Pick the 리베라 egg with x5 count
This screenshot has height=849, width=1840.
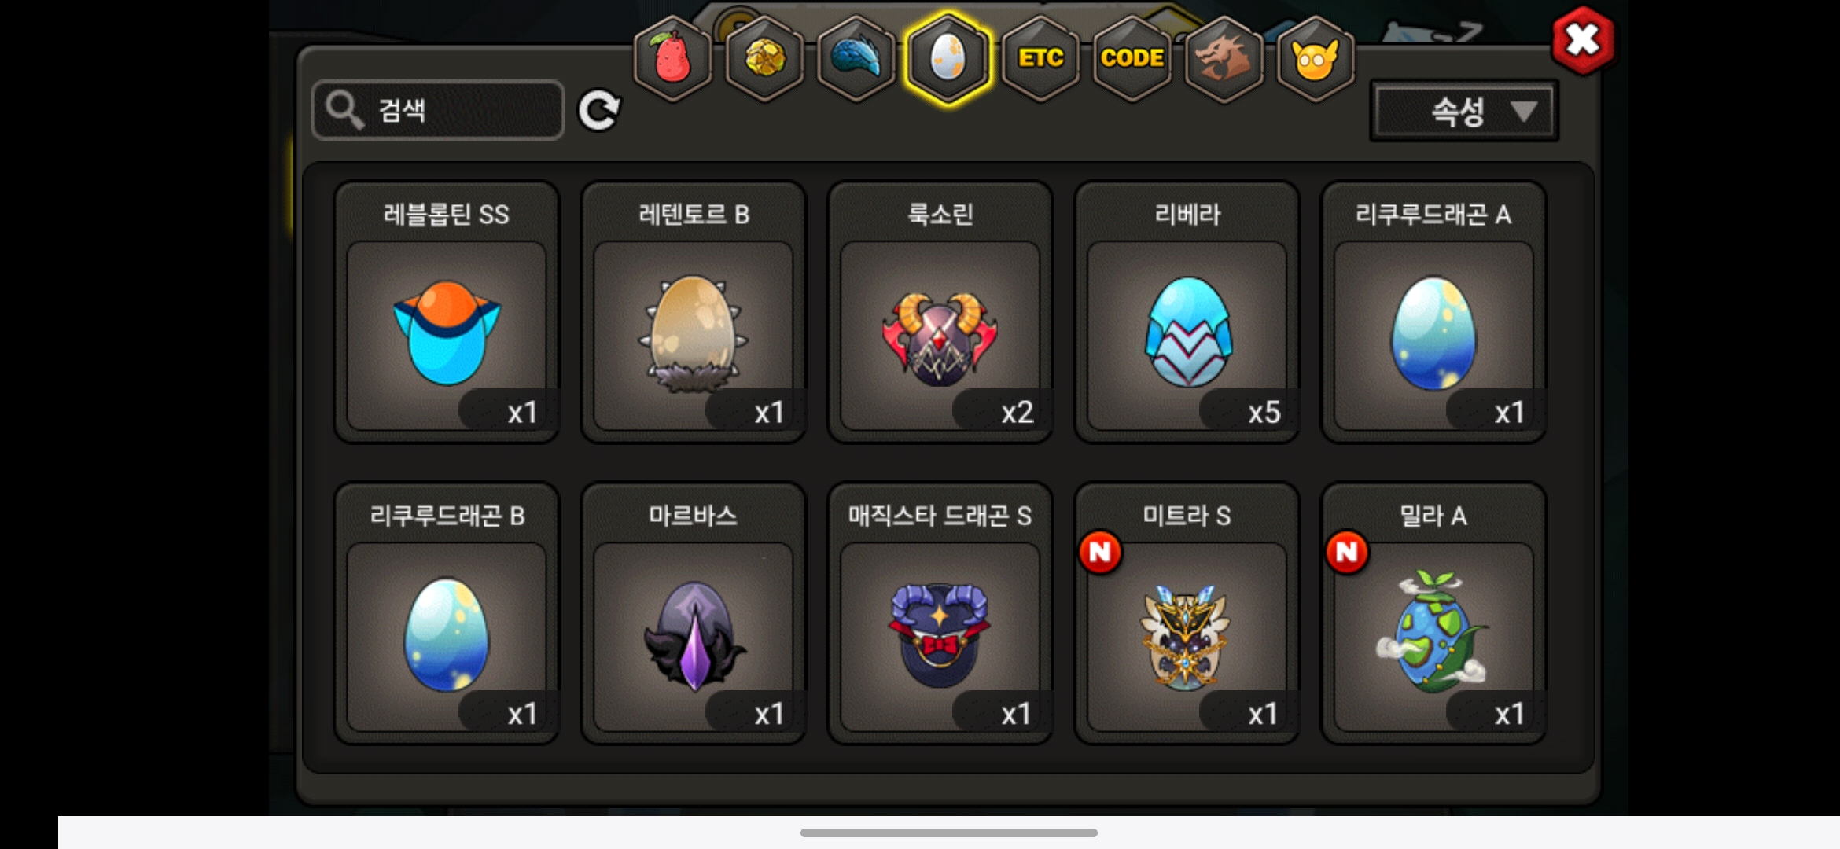tap(1187, 312)
